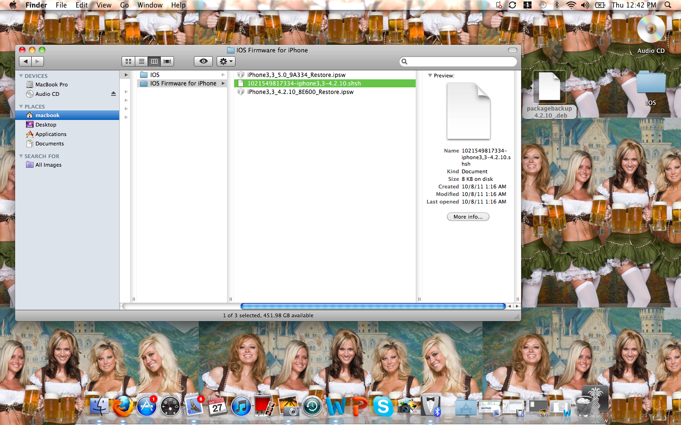Open the Apple menu
This screenshot has height=425, width=681.
click(13, 5)
